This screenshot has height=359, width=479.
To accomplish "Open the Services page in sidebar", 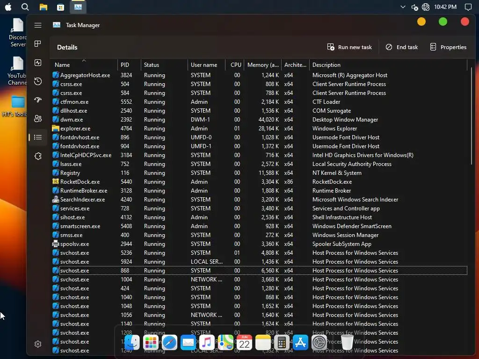I will (38, 156).
